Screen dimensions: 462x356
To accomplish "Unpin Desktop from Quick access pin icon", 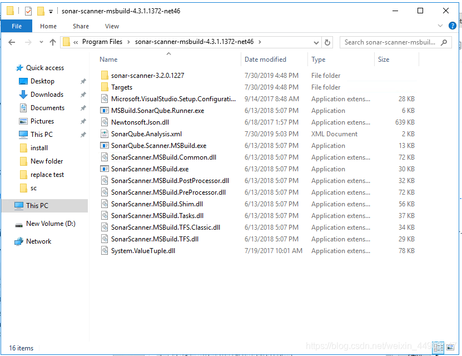I will tap(83, 81).
